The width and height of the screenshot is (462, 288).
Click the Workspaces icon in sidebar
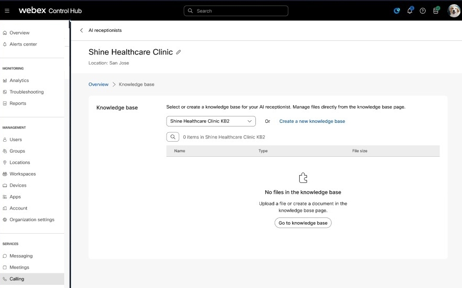(5, 174)
